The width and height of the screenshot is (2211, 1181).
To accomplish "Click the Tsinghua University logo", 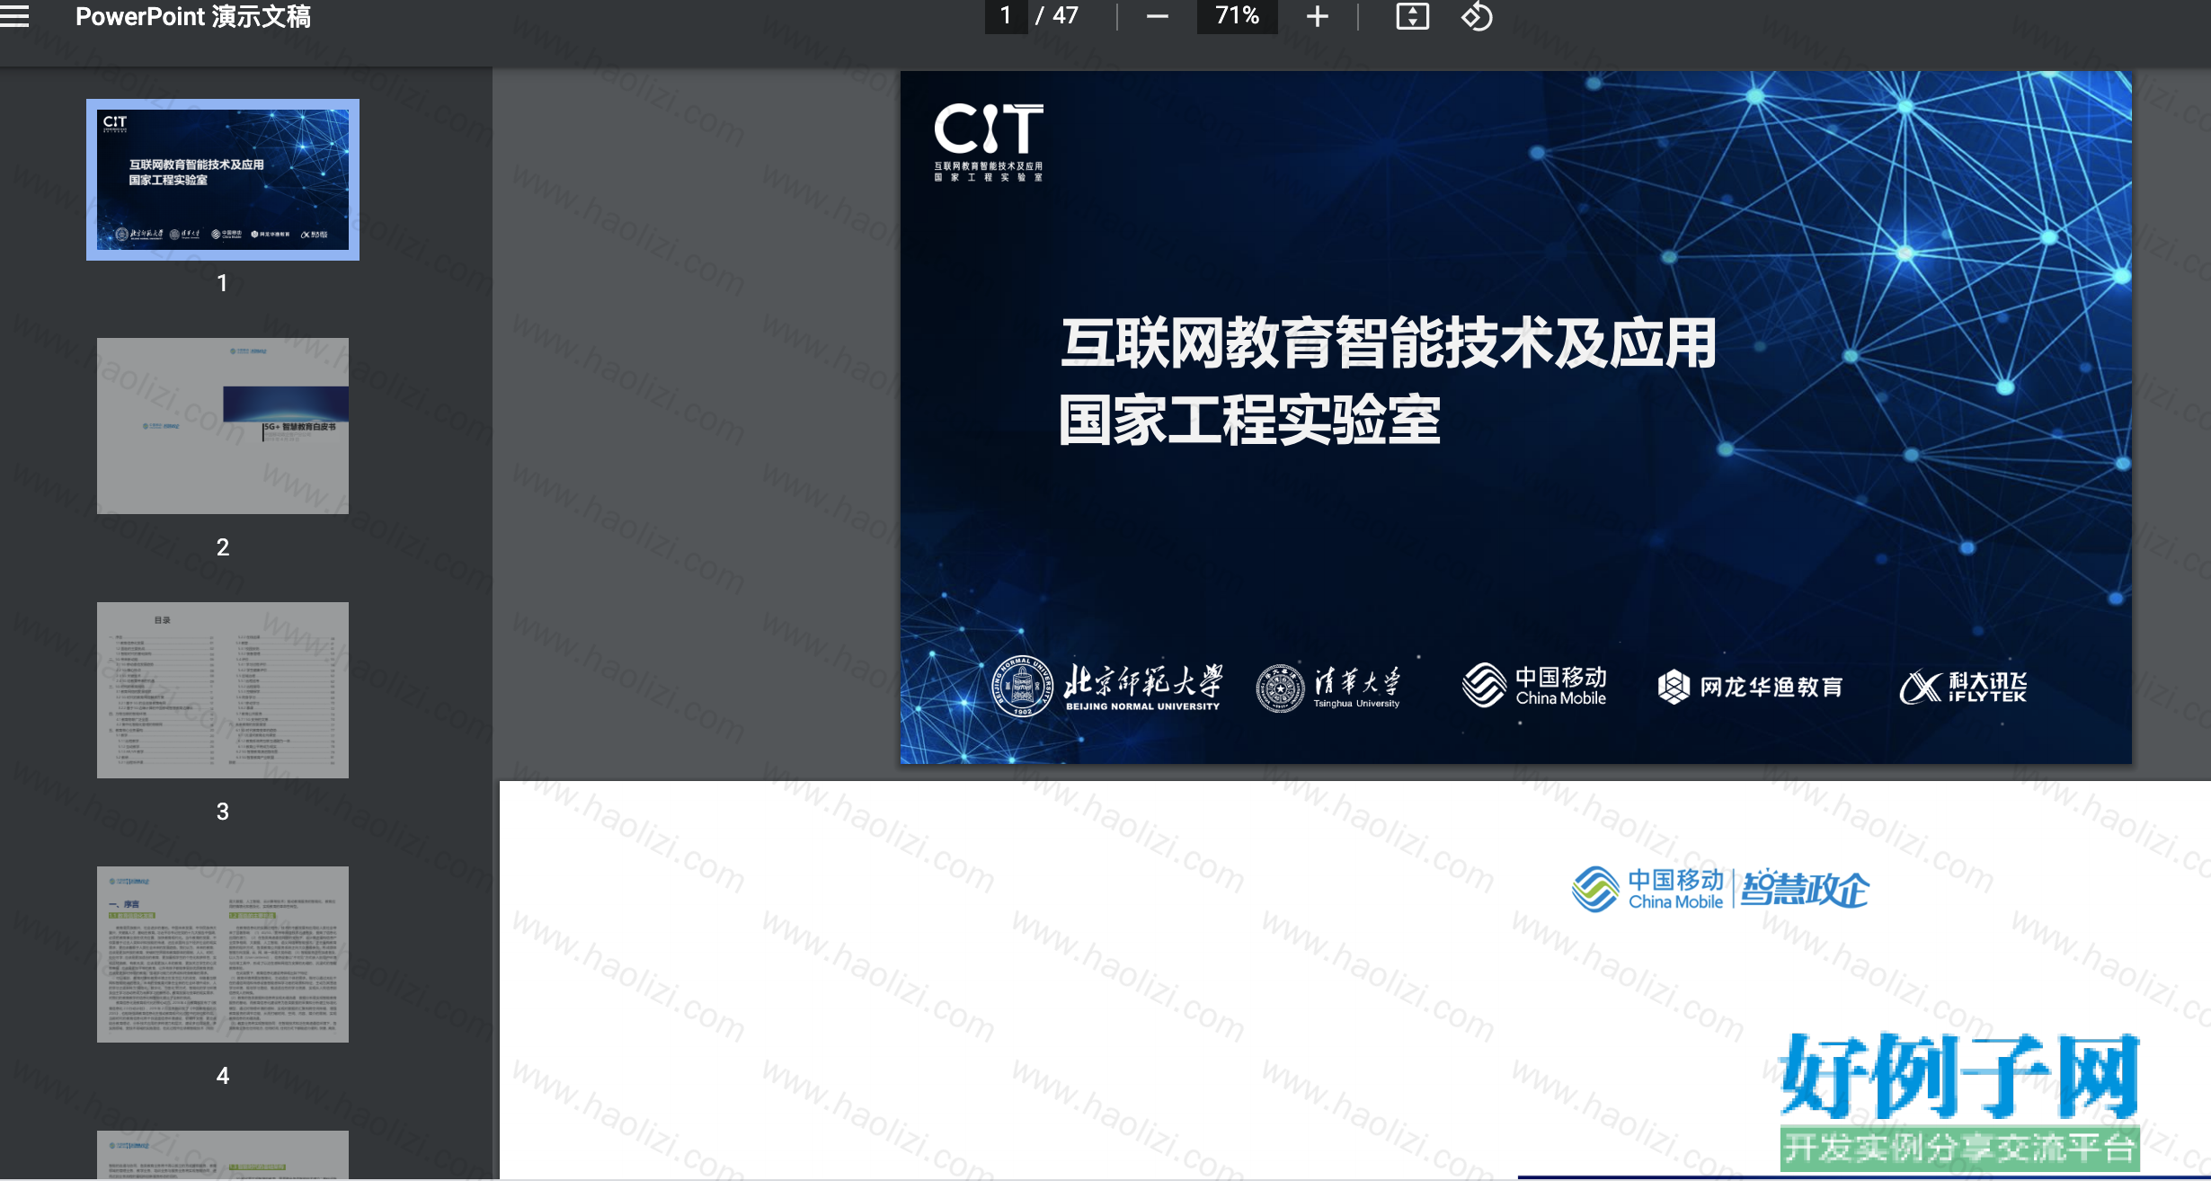I will (x=1328, y=688).
